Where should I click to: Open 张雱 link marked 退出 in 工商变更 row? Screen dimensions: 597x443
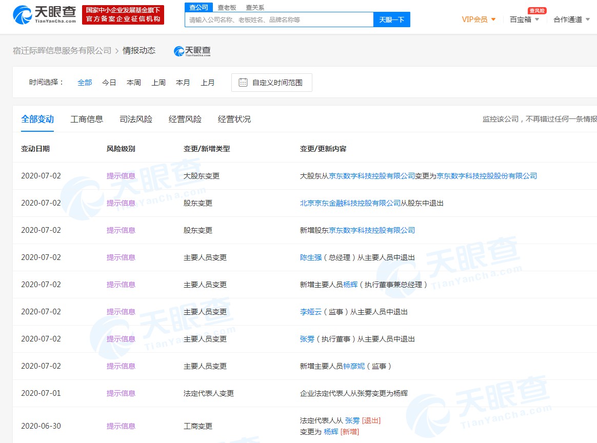tap(352, 420)
